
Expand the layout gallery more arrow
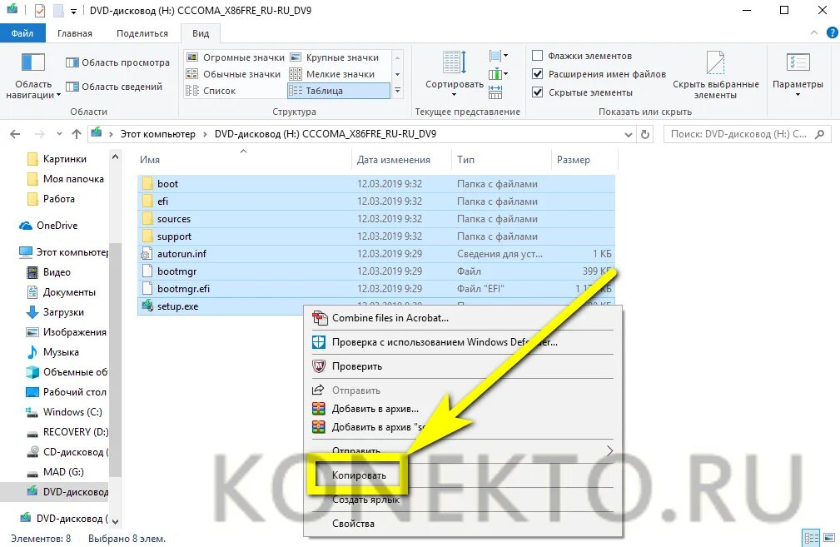tap(397, 91)
